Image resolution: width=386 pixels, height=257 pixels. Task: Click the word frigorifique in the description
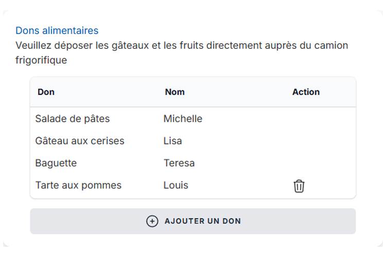point(41,61)
